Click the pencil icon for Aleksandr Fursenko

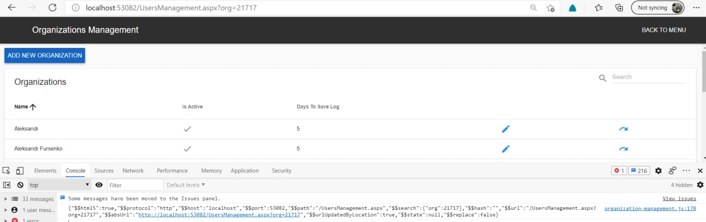(506, 149)
